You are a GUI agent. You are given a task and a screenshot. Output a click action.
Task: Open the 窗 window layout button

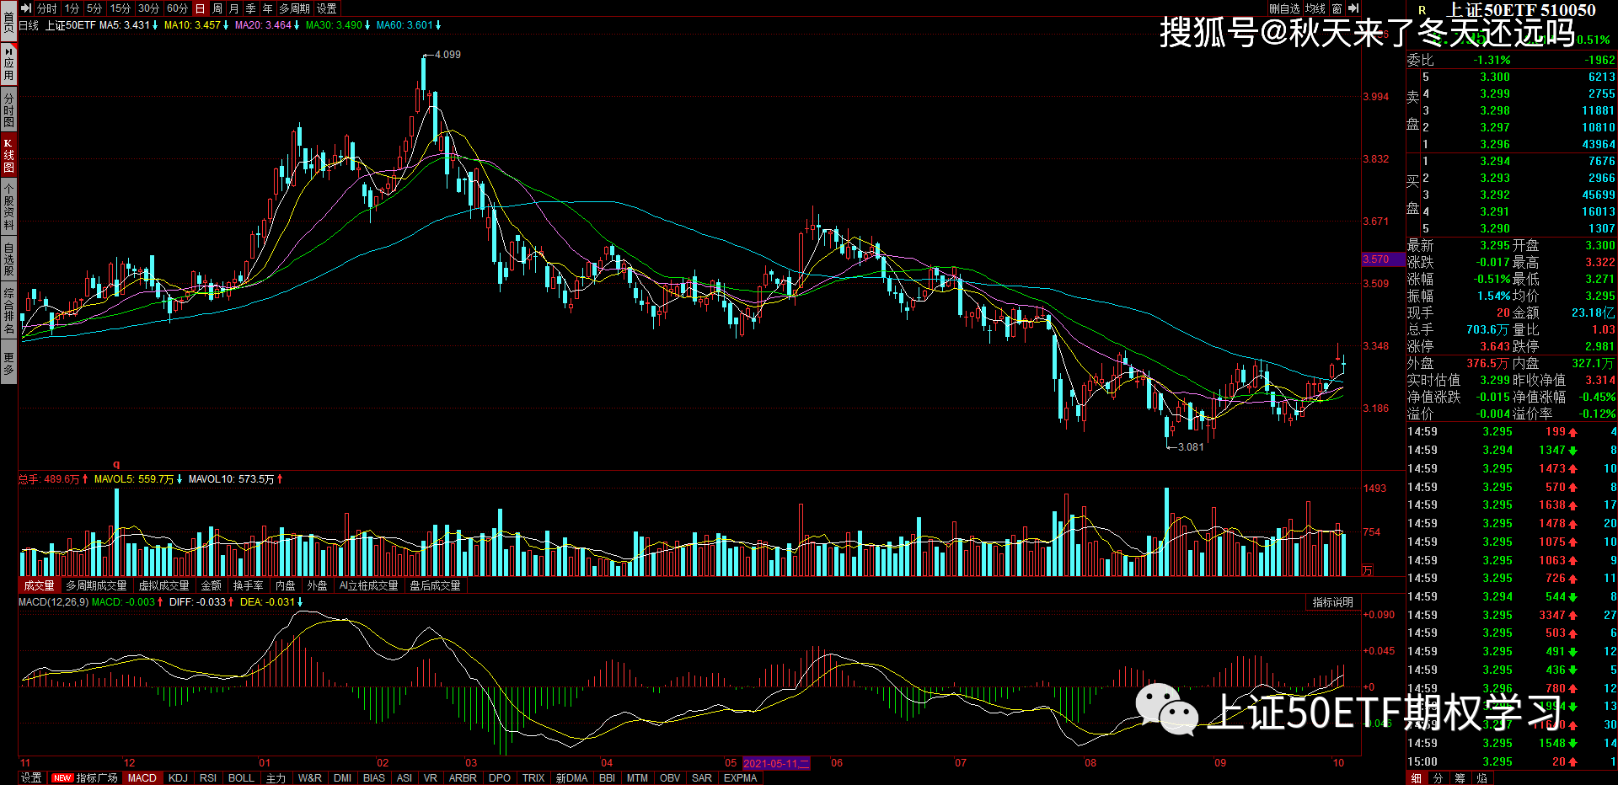(1337, 8)
